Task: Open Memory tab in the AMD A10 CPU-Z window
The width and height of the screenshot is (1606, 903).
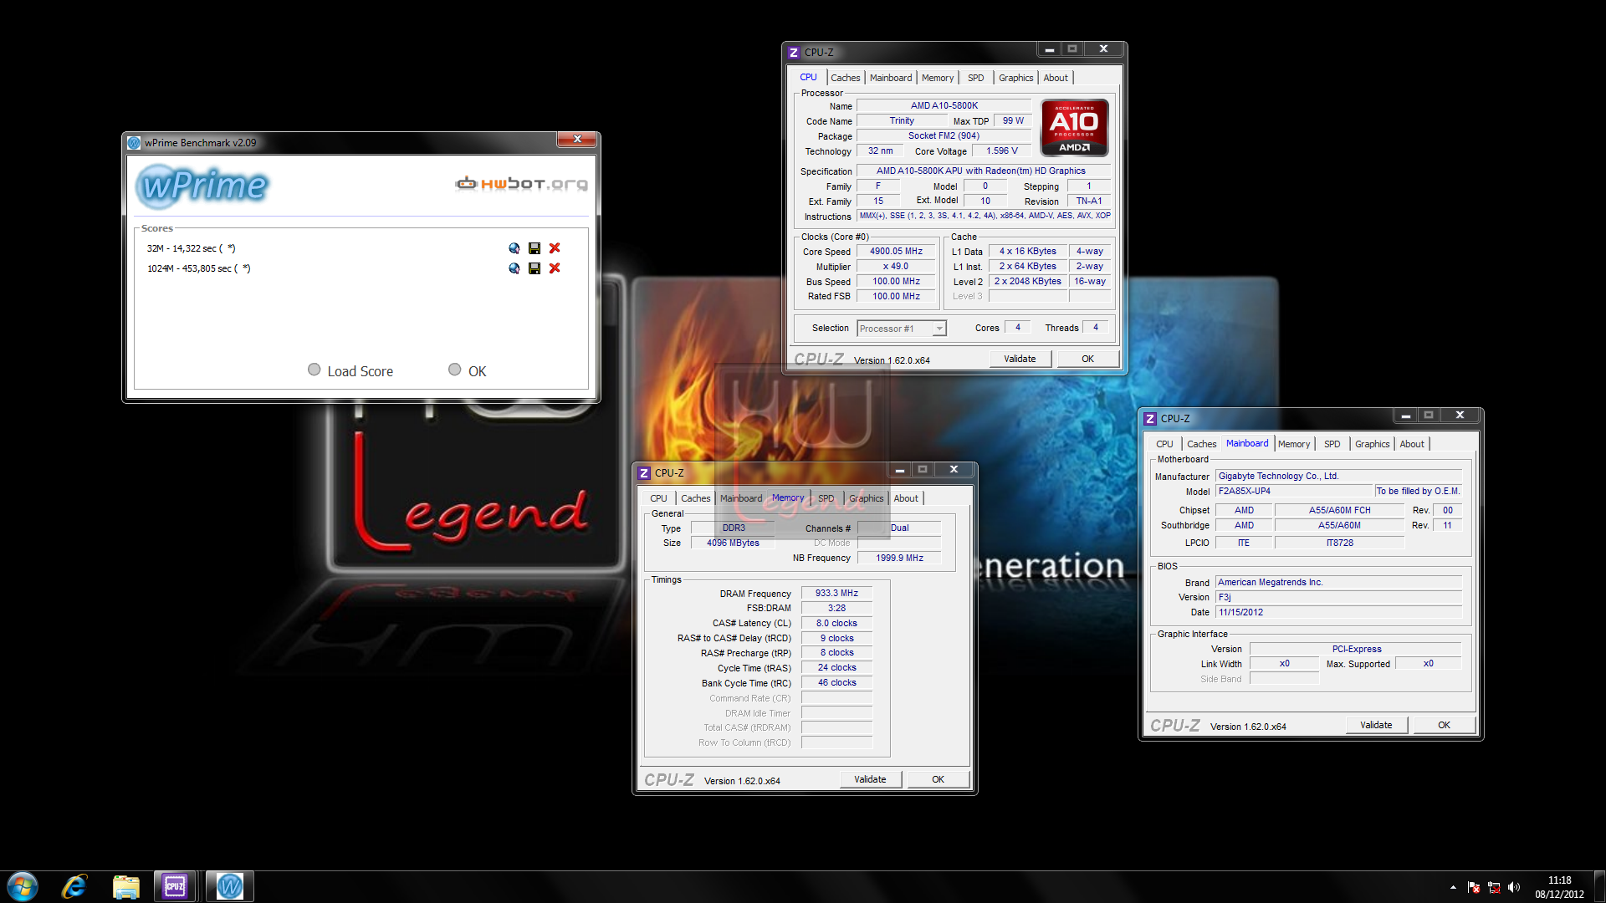Action: [x=937, y=78]
